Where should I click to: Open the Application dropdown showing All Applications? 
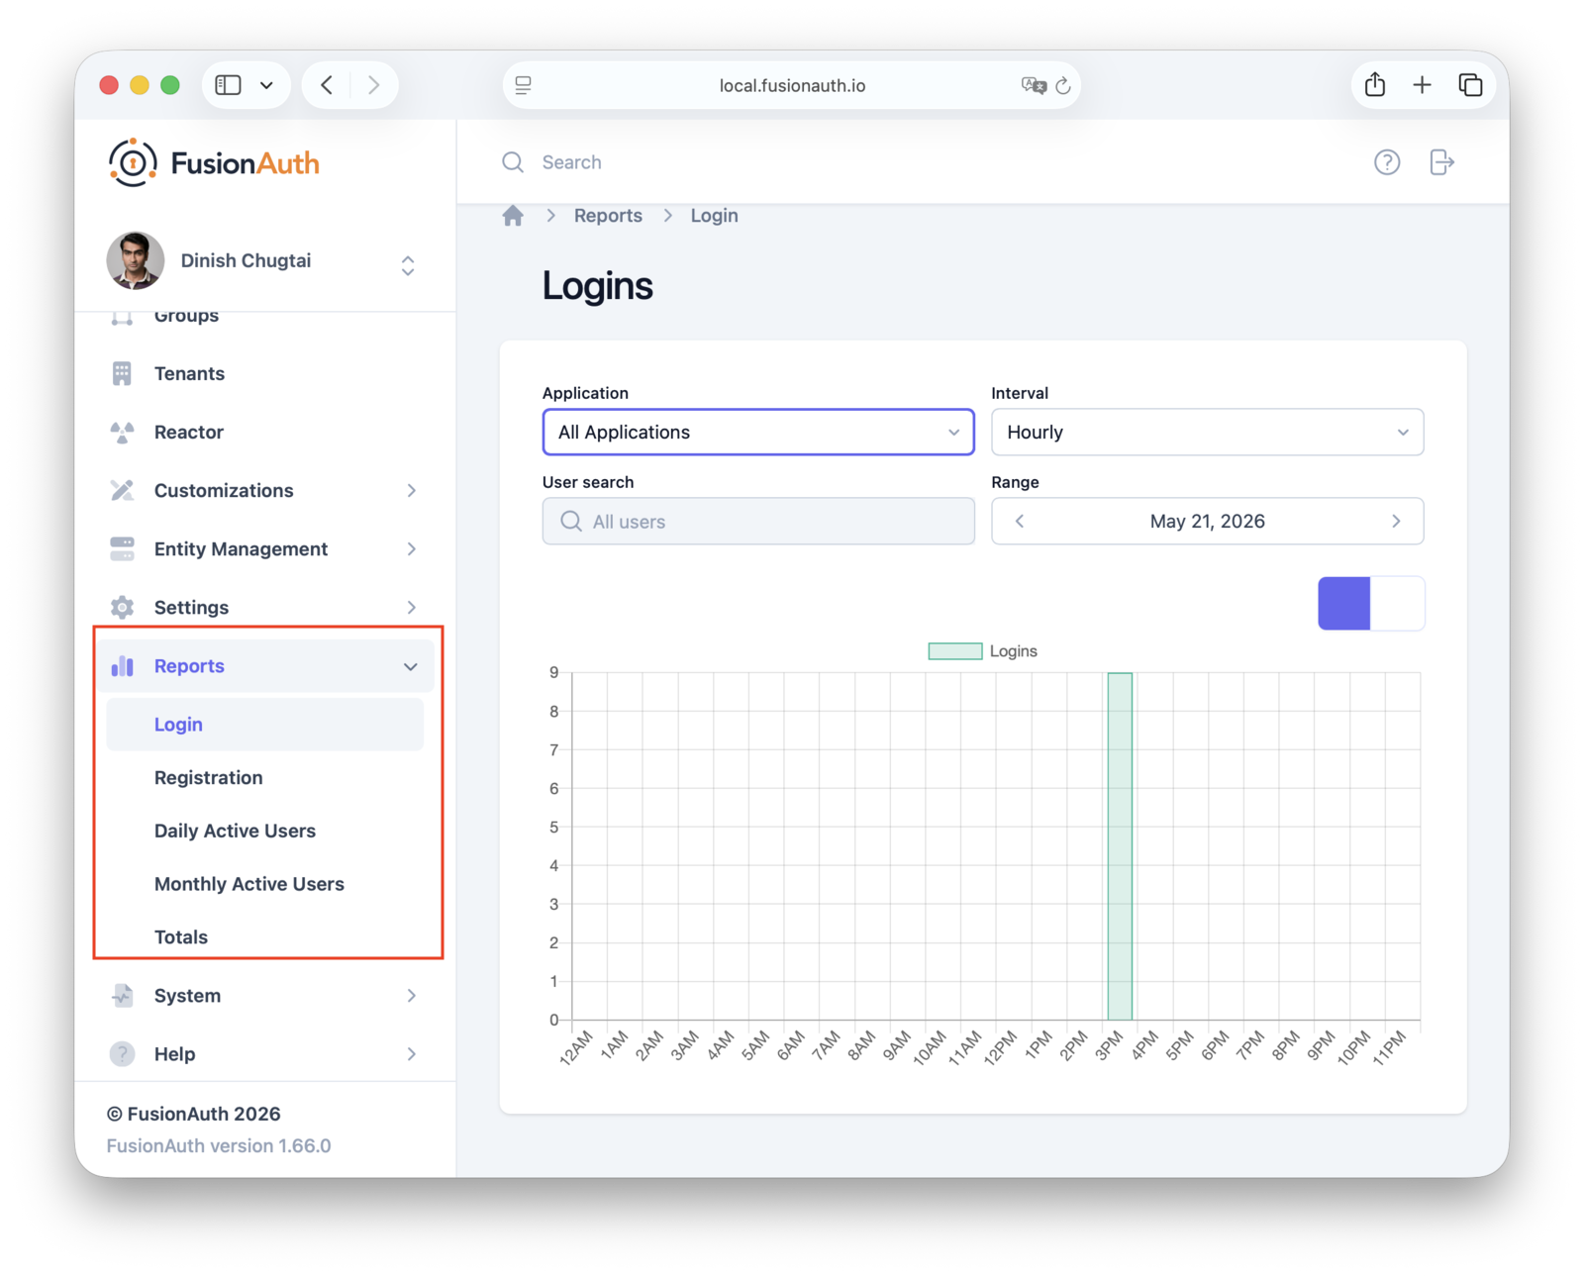point(758,432)
